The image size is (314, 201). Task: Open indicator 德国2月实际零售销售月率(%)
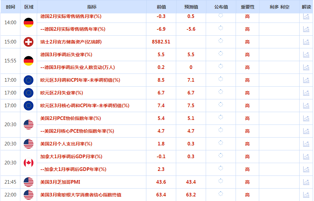point(71,16)
